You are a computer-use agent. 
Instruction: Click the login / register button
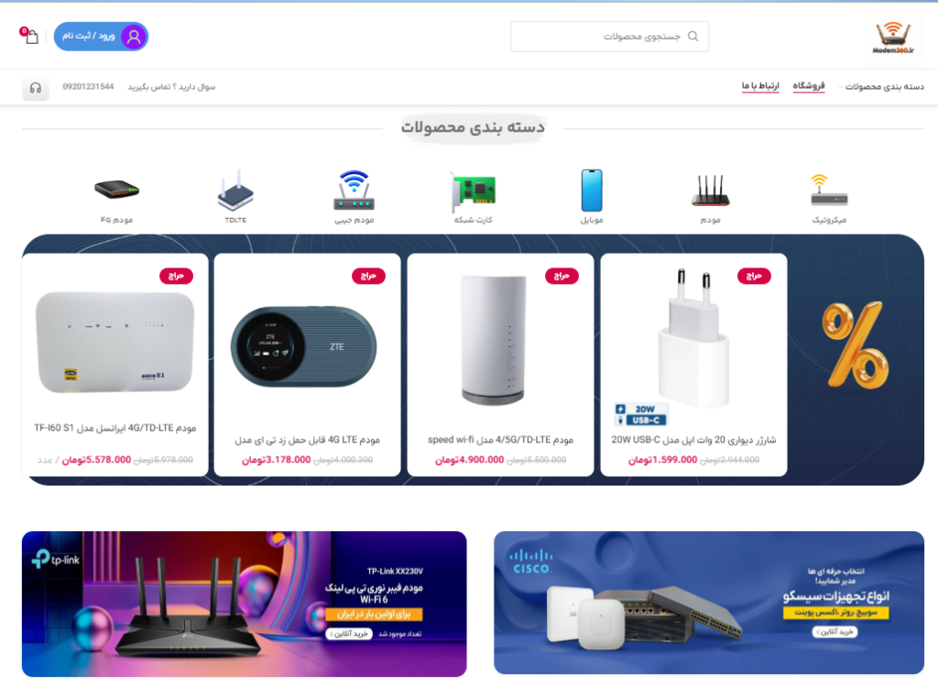point(101,37)
